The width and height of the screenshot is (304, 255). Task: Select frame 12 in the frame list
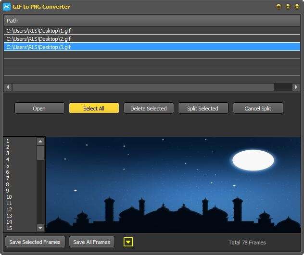click(x=20, y=209)
